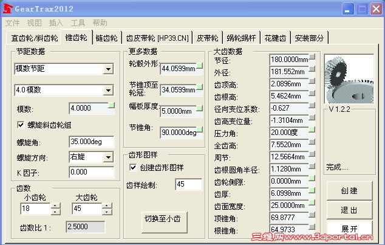Viewport: 385px width, 245px height.
Task: Open the 工具 menu
Action: [x=78, y=23]
